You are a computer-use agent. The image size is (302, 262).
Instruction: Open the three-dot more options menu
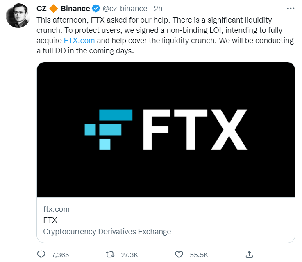pyautogui.click(x=291, y=9)
